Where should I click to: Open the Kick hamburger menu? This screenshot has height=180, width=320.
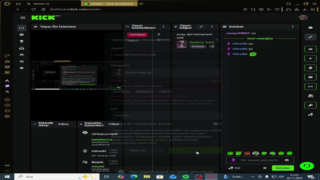(23, 18)
